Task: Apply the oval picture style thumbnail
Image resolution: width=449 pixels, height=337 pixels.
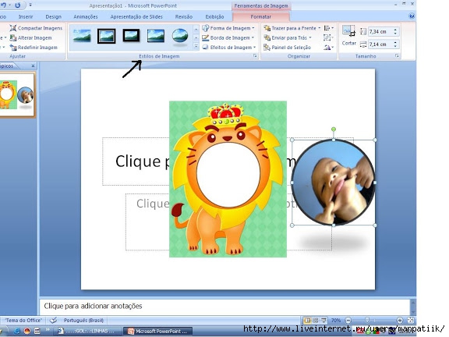Action: coord(180,37)
